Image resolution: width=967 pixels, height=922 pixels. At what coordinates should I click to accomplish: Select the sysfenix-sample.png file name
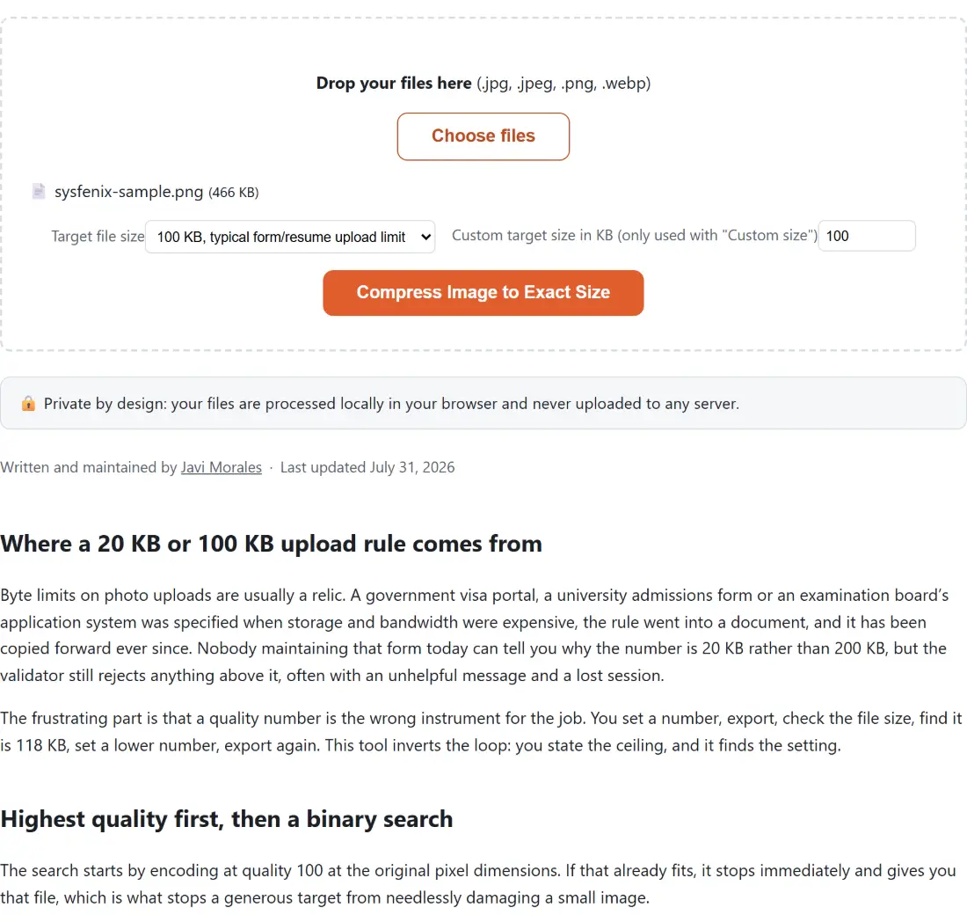point(128,191)
